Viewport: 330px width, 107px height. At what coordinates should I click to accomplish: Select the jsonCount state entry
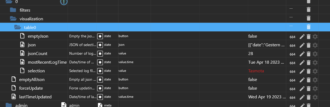(38, 54)
